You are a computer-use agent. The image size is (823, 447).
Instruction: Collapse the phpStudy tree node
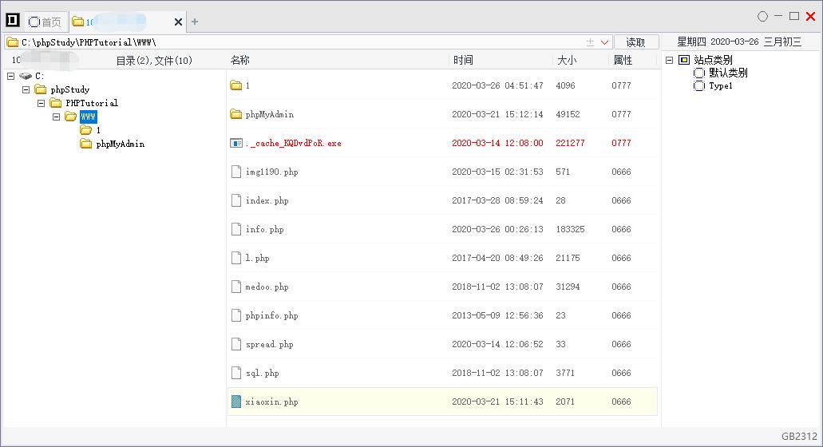click(x=26, y=89)
